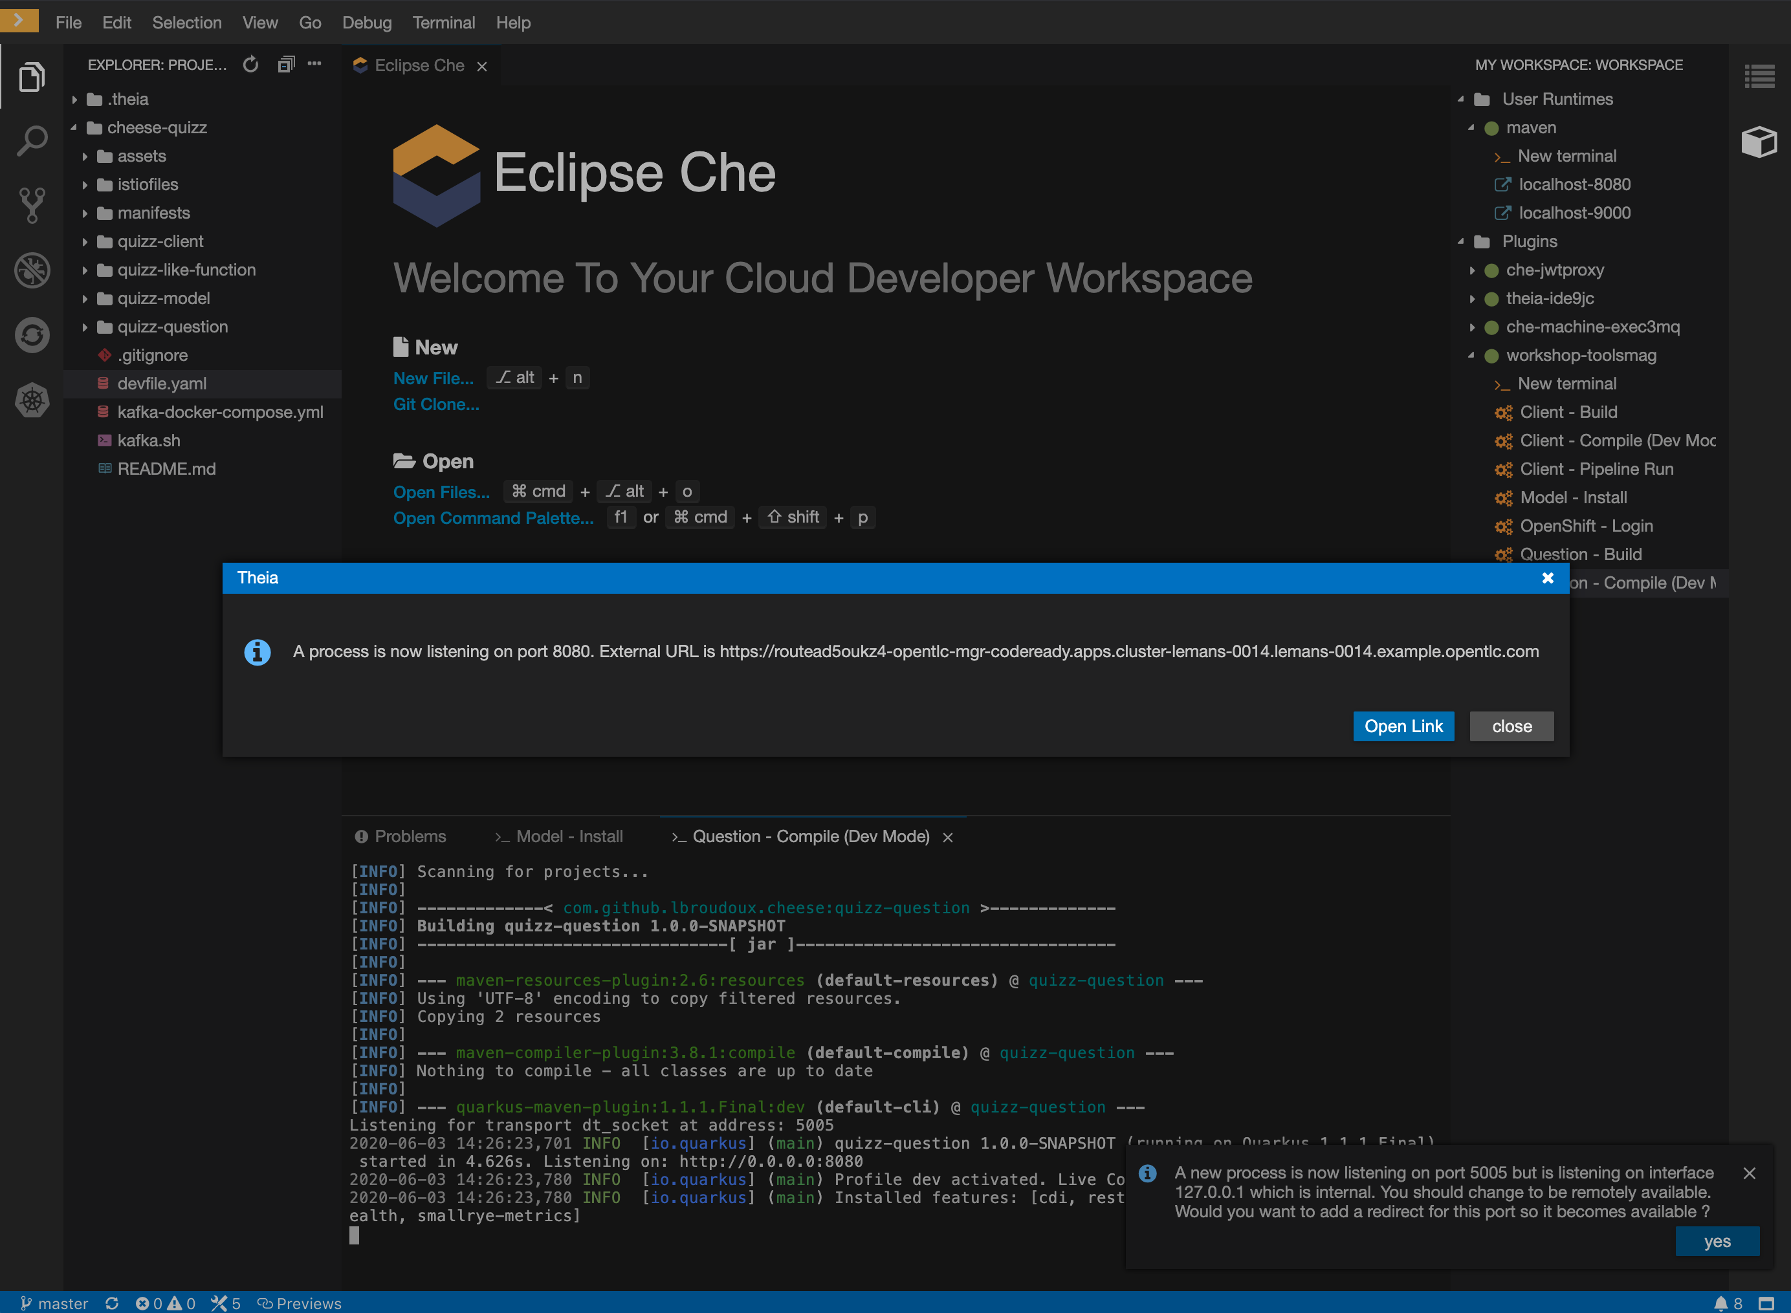Toggle theia-ide9jc plugin expansion
The image size is (1791, 1313).
click(x=1471, y=298)
